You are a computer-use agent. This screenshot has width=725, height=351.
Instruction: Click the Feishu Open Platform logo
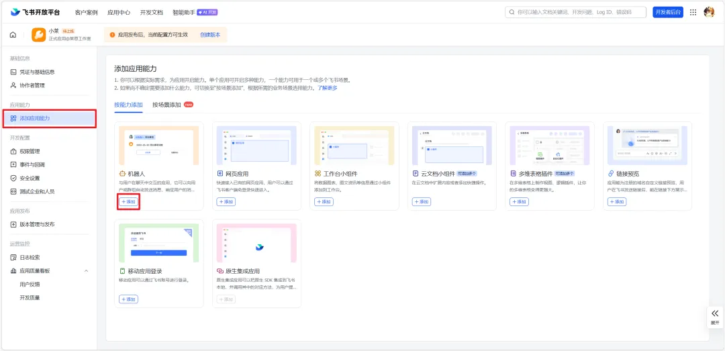[x=35, y=13]
